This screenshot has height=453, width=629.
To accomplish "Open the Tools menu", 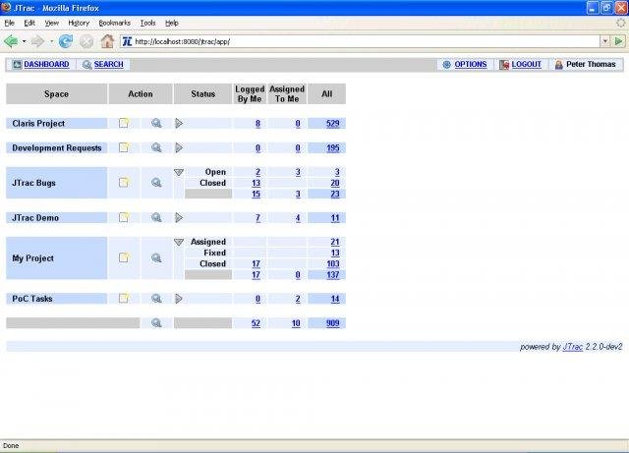I will point(147,23).
